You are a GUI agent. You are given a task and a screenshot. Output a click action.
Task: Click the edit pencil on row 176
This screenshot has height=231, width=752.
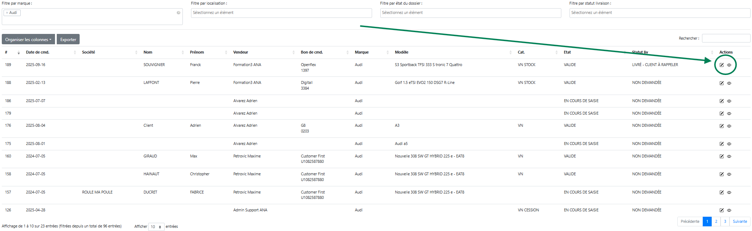point(721,126)
